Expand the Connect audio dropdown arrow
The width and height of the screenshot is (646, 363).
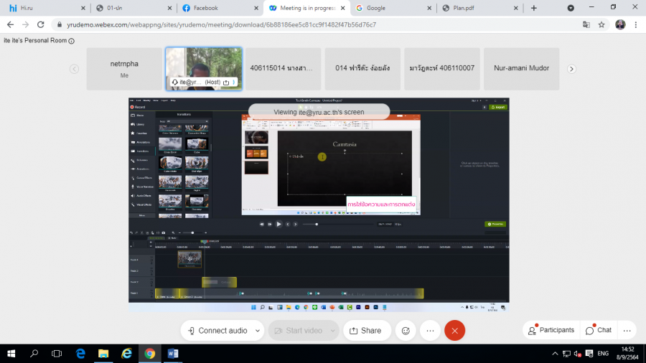[x=258, y=331]
